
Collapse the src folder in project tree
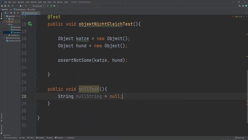[x=7, y=24]
